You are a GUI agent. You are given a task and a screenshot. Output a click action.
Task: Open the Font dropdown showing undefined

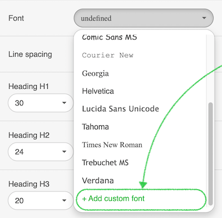tap(144, 18)
